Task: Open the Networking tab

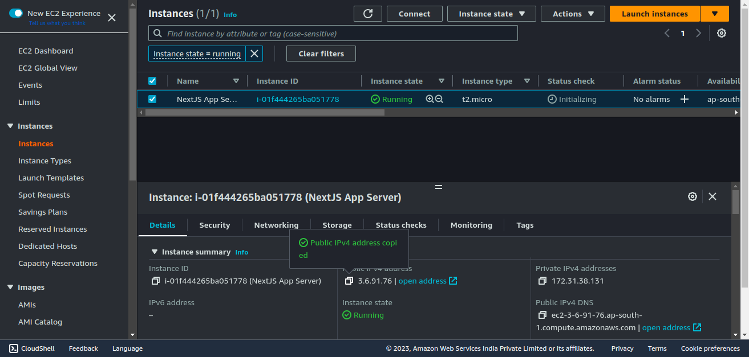Action: coord(276,225)
